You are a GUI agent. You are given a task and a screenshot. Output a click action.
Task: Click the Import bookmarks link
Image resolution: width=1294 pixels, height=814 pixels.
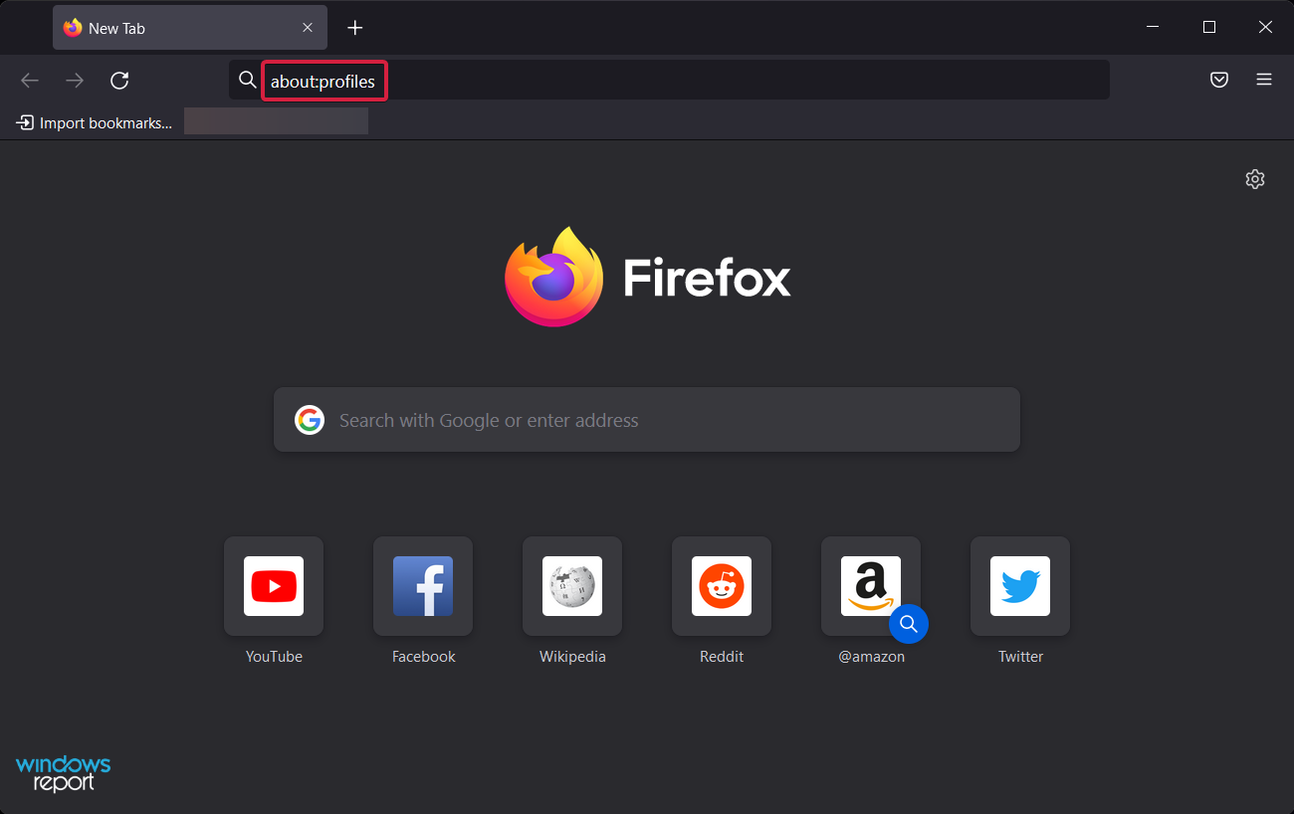[93, 122]
